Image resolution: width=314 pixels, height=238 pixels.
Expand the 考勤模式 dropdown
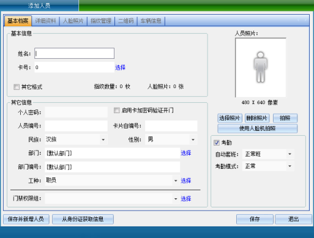290,166
